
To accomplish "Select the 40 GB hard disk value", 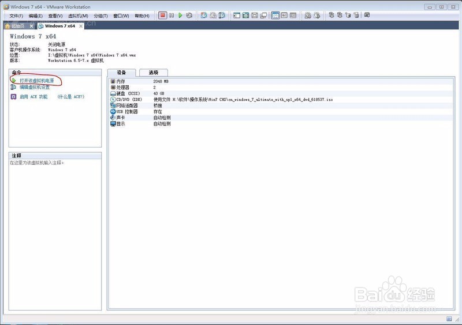I will click(x=159, y=93).
